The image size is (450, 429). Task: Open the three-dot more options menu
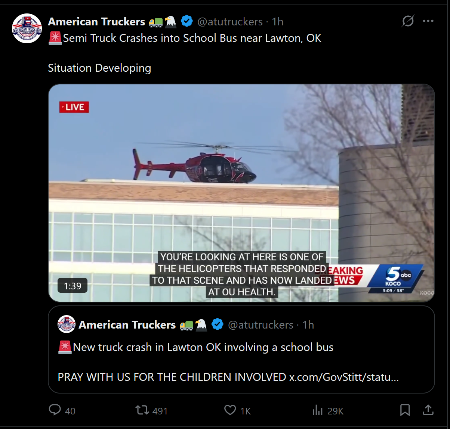(428, 21)
